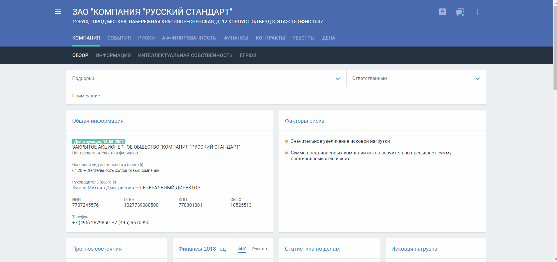Open the АФФИЛИРОВАННОСТЬ tab
Image resolution: width=557 pixels, height=262 pixels.
coord(189,38)
